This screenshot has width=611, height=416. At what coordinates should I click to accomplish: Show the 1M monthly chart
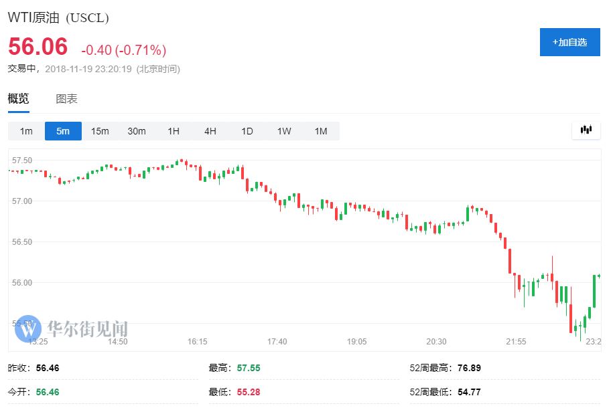[321, 131]
